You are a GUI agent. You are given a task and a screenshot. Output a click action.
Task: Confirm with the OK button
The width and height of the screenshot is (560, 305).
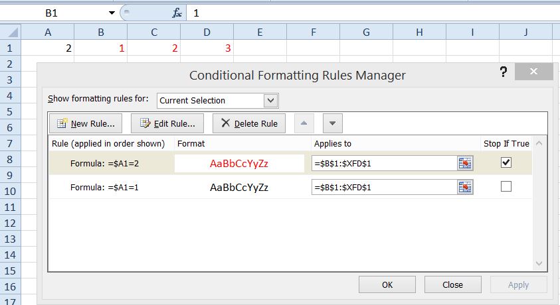click(387, 284)
